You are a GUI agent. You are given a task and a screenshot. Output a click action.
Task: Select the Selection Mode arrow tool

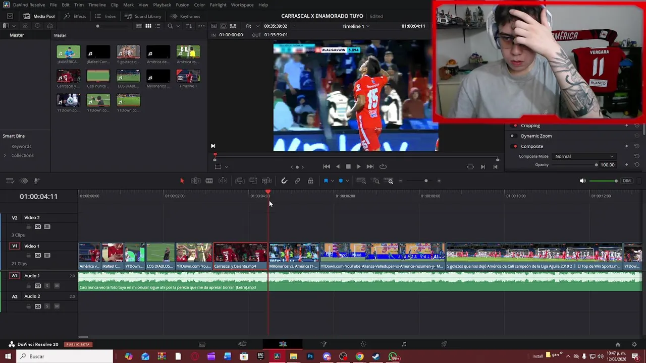(182, 181)
